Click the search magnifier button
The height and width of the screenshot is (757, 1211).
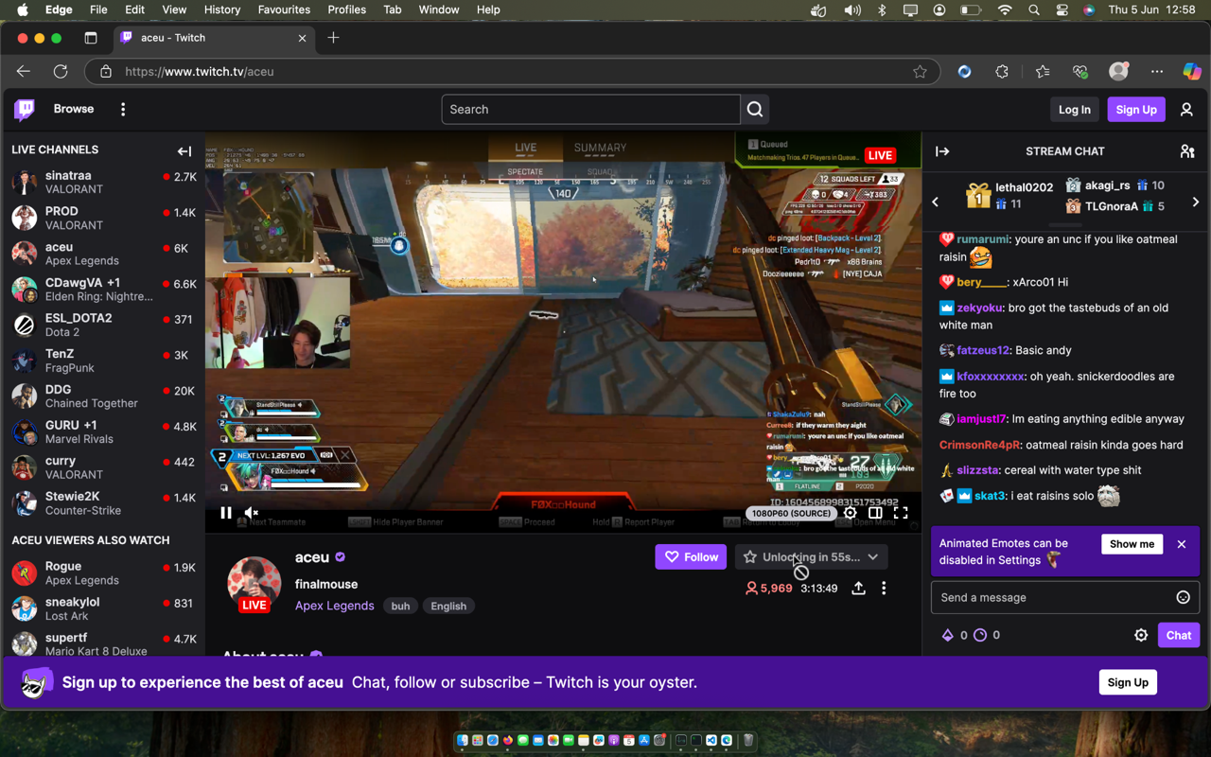point(755,110)
